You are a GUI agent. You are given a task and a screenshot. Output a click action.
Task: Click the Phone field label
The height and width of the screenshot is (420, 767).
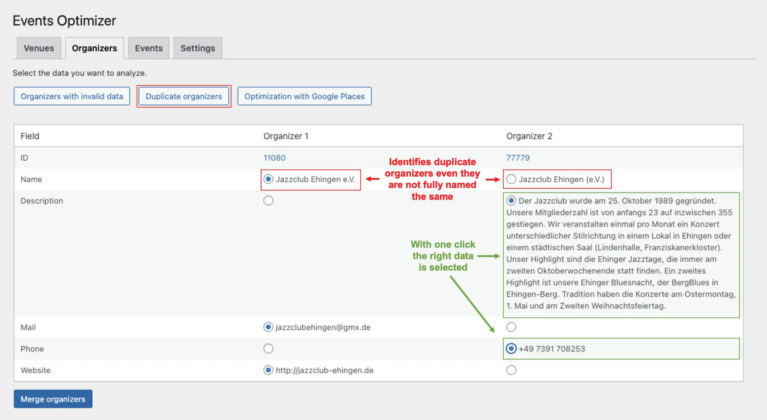pyautogui.click(x=32, y=349)
